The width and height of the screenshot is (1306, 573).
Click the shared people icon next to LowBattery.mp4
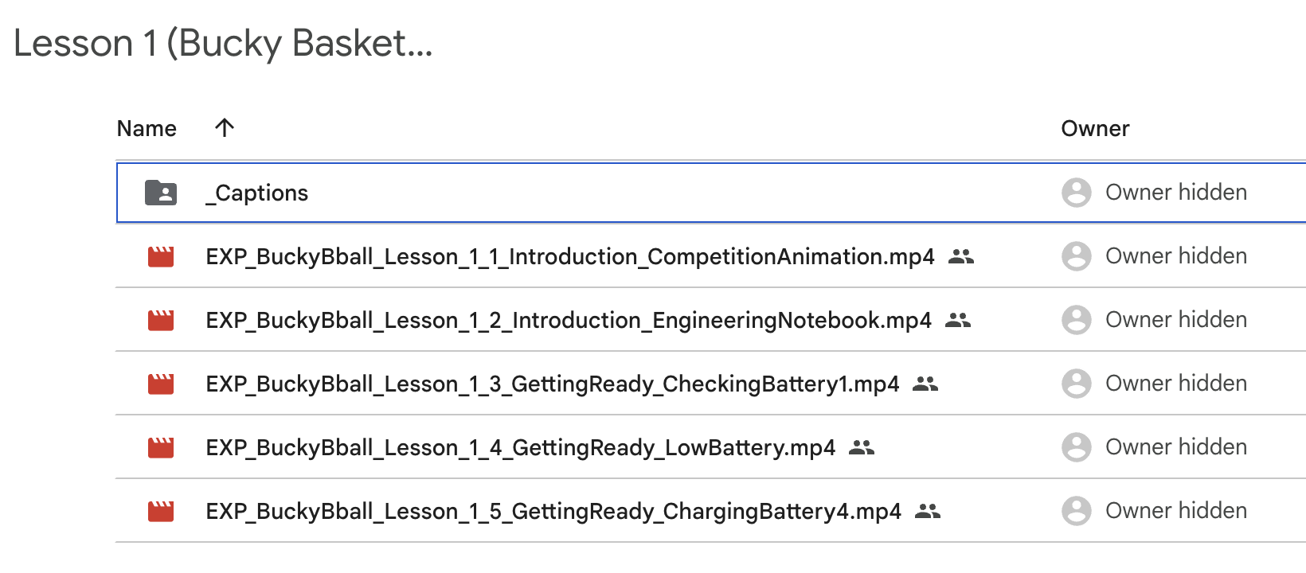pos(861,447)
